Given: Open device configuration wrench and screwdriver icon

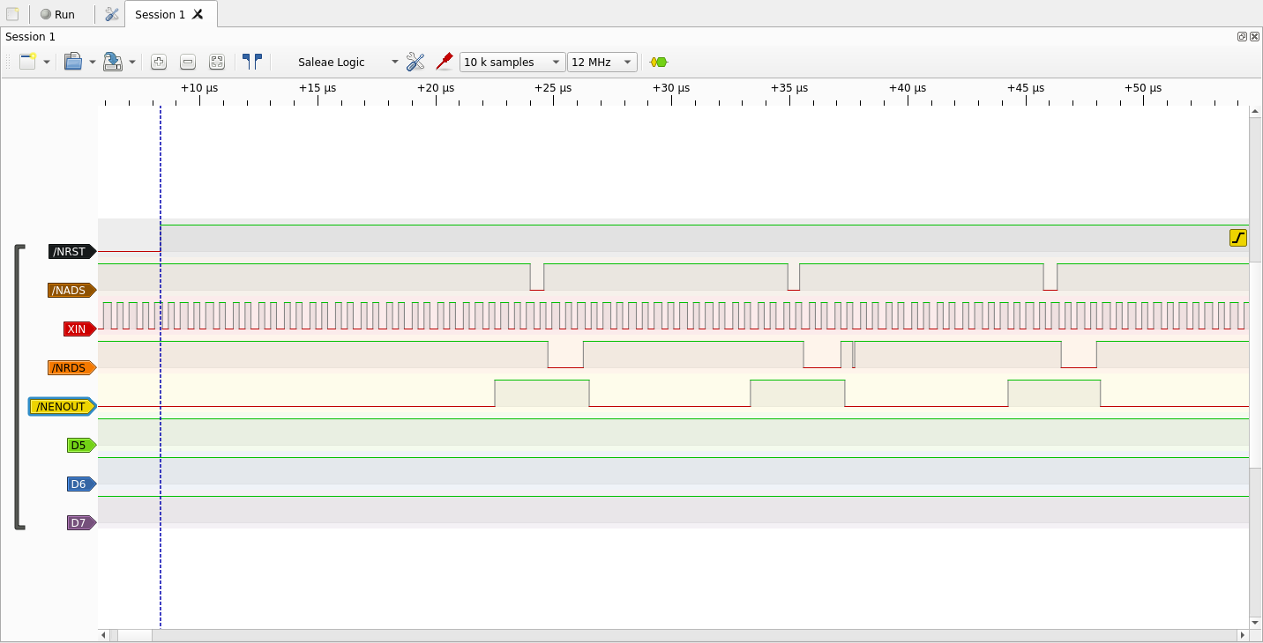Looking at the screenshot, I should (x=415, y=62).
